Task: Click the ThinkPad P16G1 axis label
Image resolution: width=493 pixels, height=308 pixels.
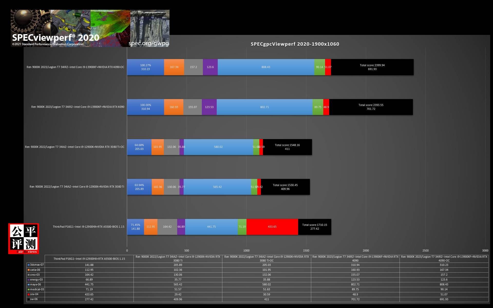Action: click(88, 227)
